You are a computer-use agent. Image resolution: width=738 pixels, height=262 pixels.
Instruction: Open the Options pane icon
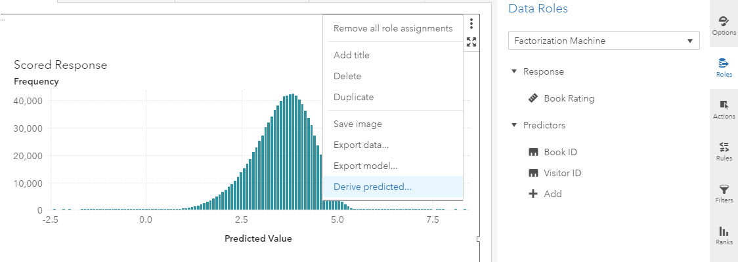pos(724,25)
